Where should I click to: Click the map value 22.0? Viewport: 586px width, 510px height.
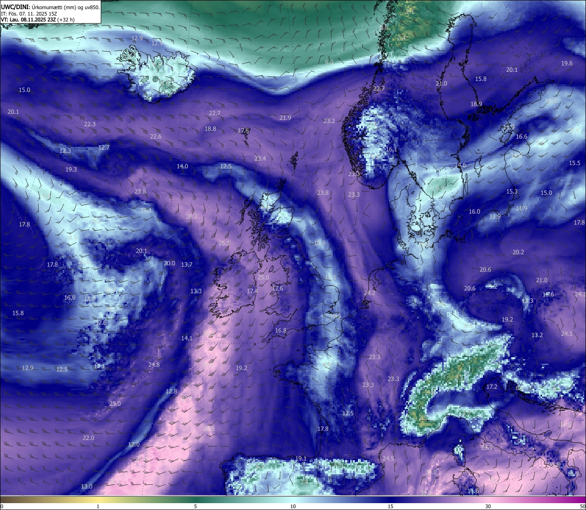(x=88, y=438)
